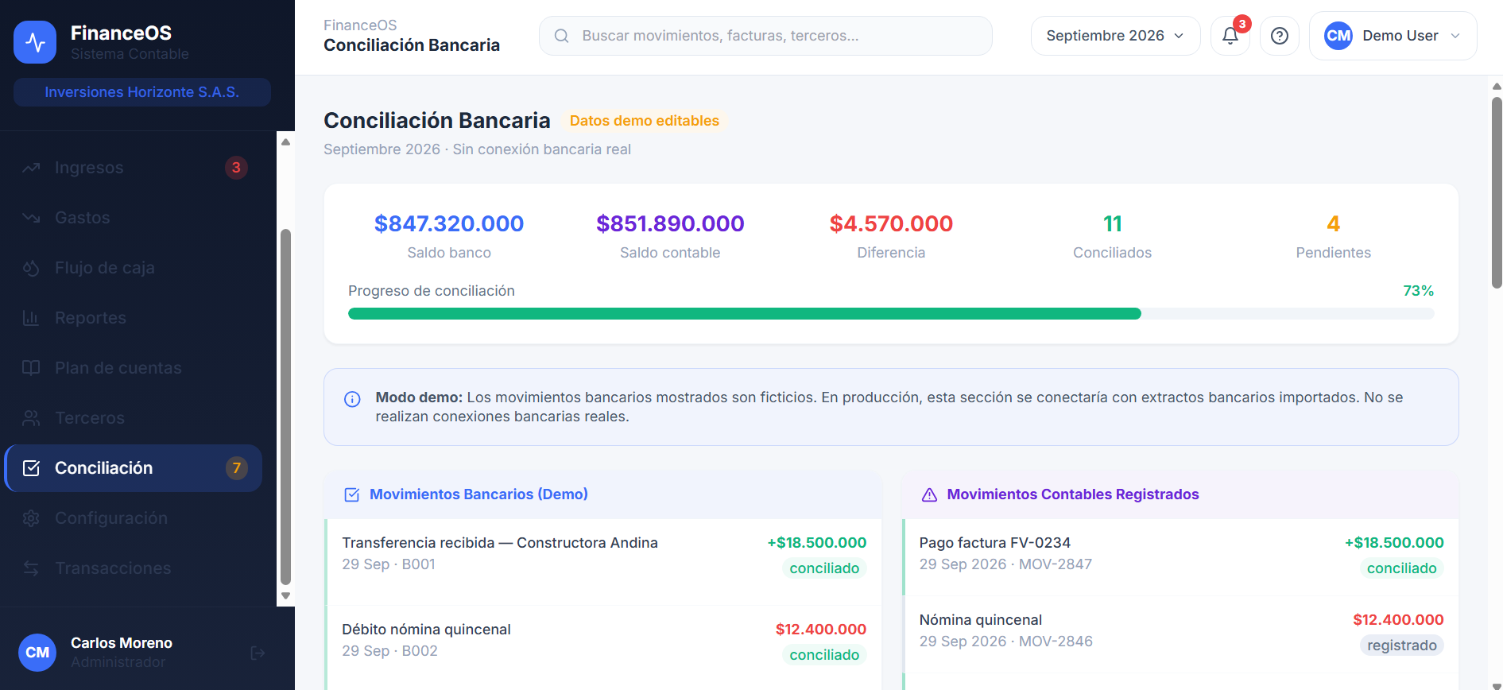Click the 73% progress percentage
1503x690 pixels.
coord(1418,291)
